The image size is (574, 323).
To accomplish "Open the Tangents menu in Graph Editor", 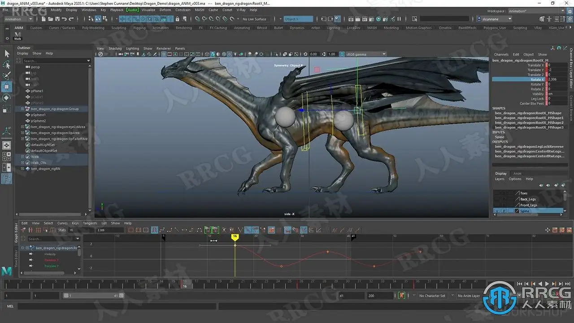I will tap(90, 223).
